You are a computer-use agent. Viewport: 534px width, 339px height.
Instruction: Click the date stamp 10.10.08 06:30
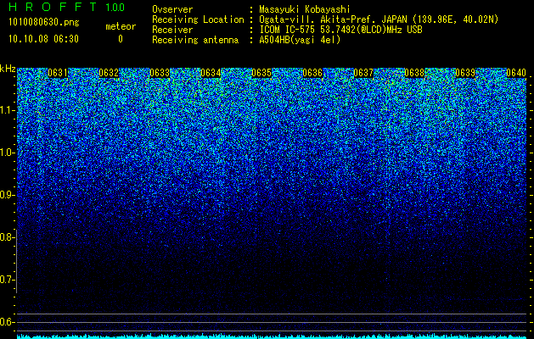point(43,39)
